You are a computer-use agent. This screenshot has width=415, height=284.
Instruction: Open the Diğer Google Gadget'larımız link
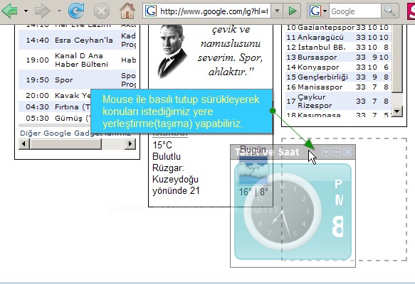click(75, 133)
